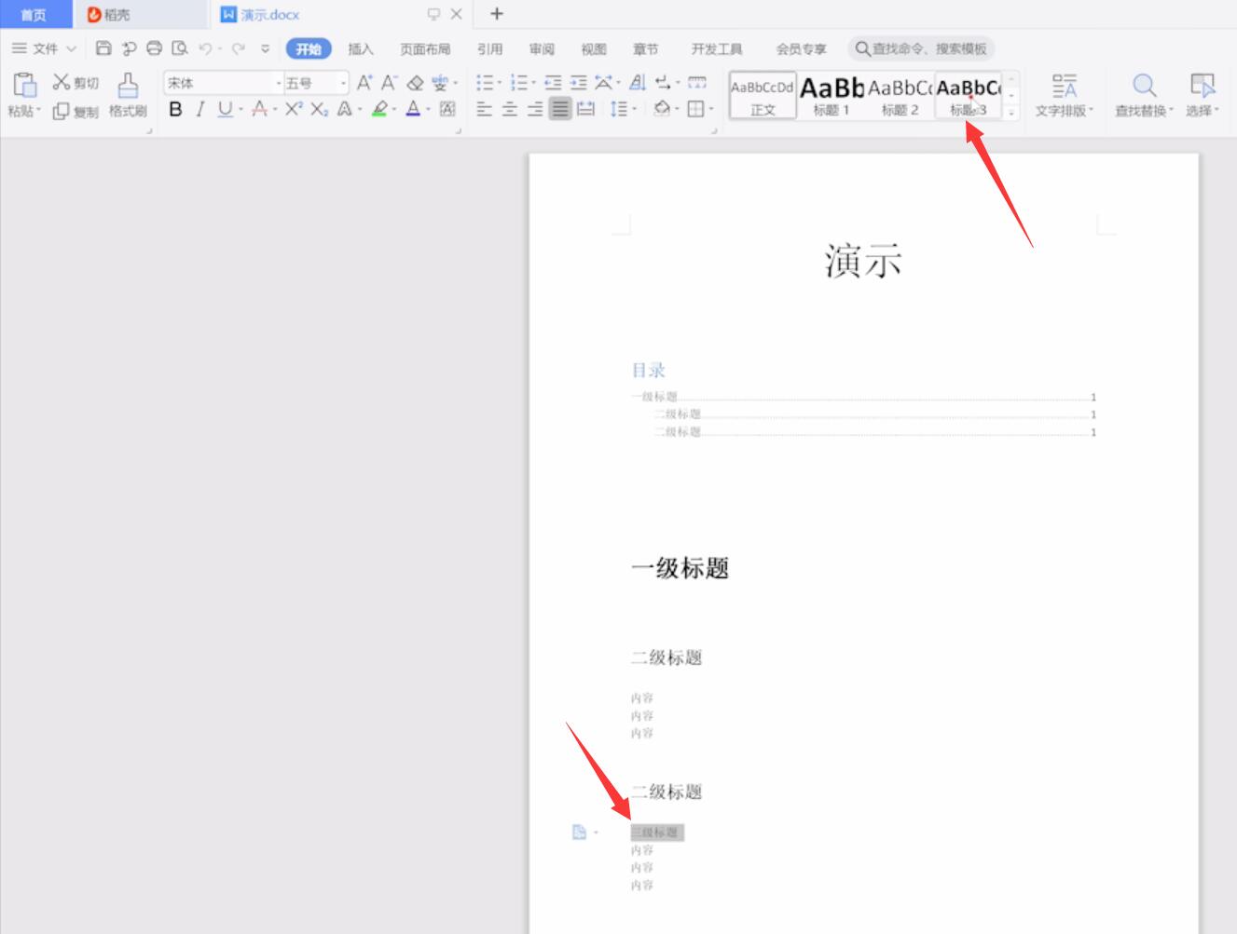The width and height of the screenshot is (1237, 934).
Task: Click the distributed alignment icon
Action: click(x=585, y=109)
